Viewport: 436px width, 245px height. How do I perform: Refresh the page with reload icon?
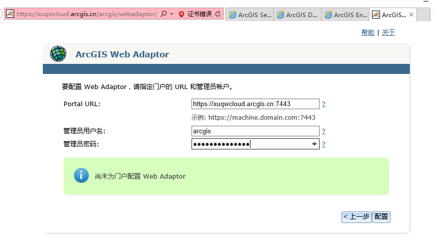[218, 14]
